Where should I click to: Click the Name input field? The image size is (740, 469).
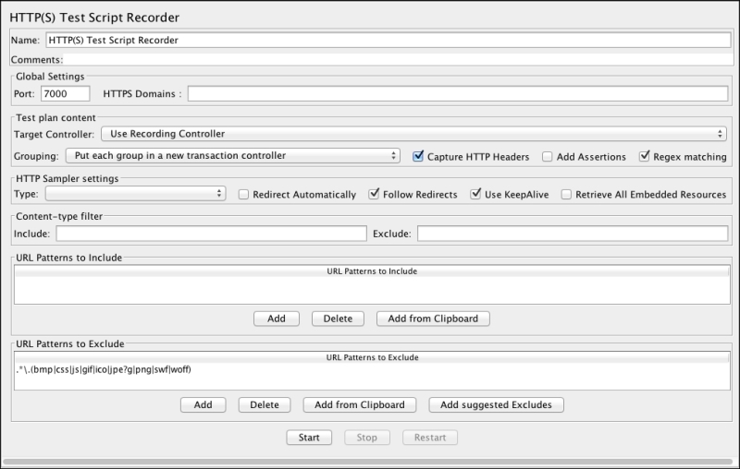point(388,40)
